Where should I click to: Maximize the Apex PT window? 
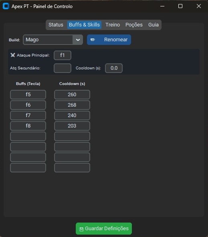point(180,6)
